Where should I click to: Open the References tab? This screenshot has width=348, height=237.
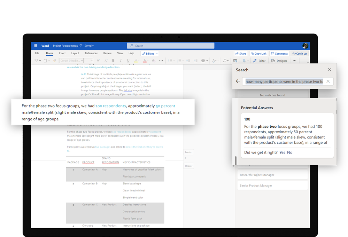click(91, 53)
